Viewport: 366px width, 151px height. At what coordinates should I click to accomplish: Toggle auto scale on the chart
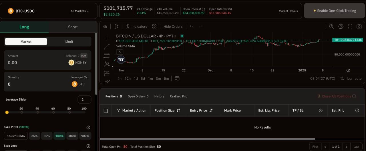pos(358,78)
